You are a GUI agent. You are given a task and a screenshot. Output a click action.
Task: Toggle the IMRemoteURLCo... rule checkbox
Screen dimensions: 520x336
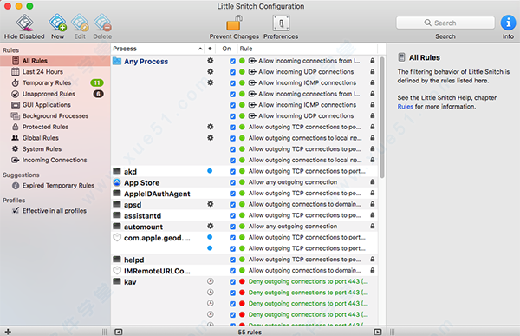point(232,271)
